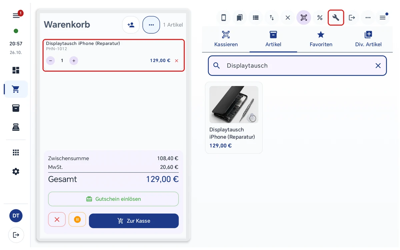400x250 pixels.
Task: Open the toolbar hamburger menu with dot
Action: coord(383,18)
